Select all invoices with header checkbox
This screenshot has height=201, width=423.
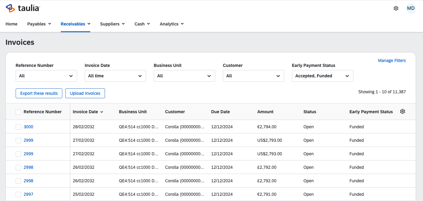[x=18, y=112]
